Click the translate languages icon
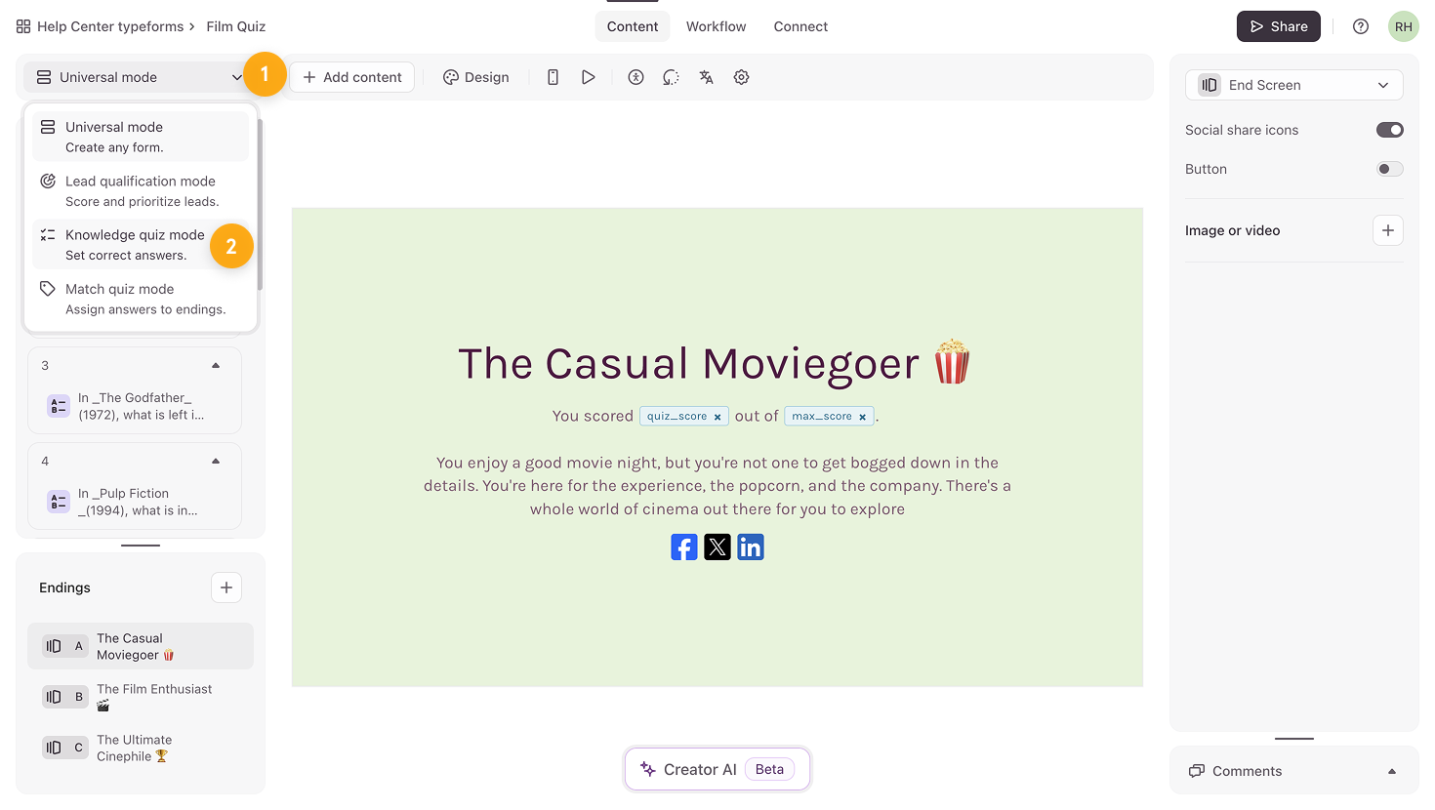 pyautogui.click(x=706, y=77)
